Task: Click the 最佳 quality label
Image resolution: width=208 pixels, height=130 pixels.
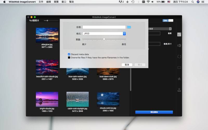Action: 124,44
